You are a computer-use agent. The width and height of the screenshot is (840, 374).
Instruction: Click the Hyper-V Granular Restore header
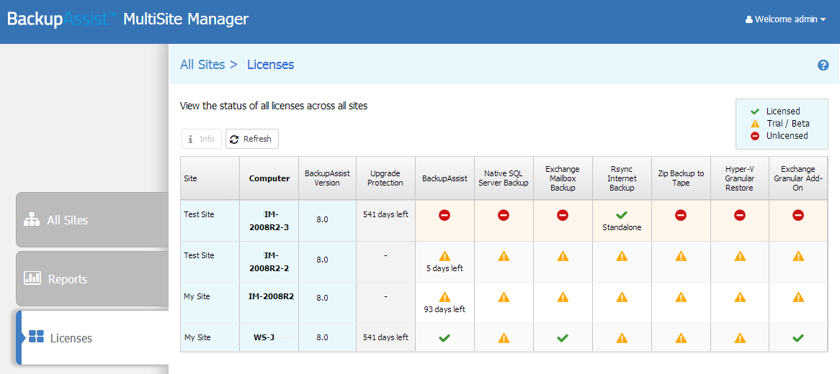coord(740,178)
